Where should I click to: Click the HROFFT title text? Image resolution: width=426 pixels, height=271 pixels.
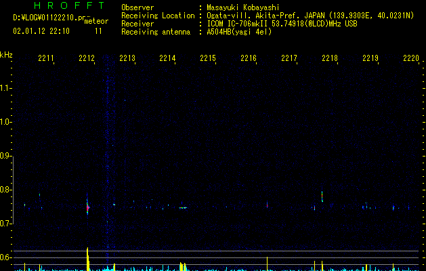tap(69, 5)
